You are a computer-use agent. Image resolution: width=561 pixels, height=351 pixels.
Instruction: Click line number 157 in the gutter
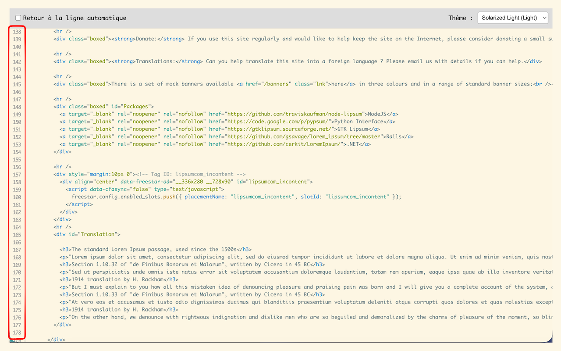17,174
